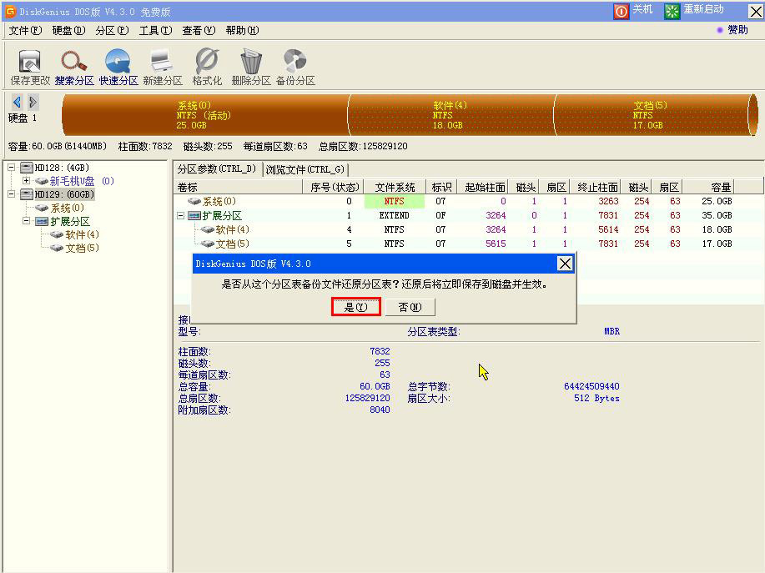The width and height of the screenshot is (765, 573).
Task: Click the Format (格式化) toolbar icon
Action: (x=206, y=62)
